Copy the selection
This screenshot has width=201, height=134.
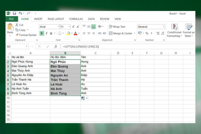20,30
